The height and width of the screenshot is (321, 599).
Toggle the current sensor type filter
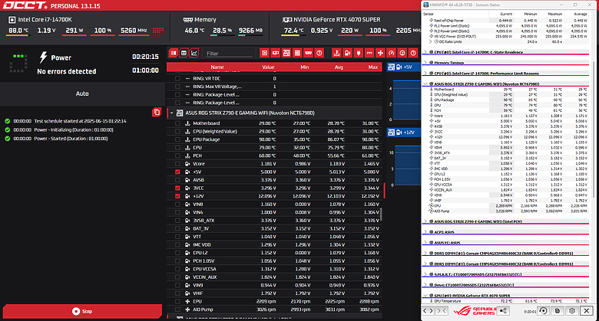[x=369, y=53]
